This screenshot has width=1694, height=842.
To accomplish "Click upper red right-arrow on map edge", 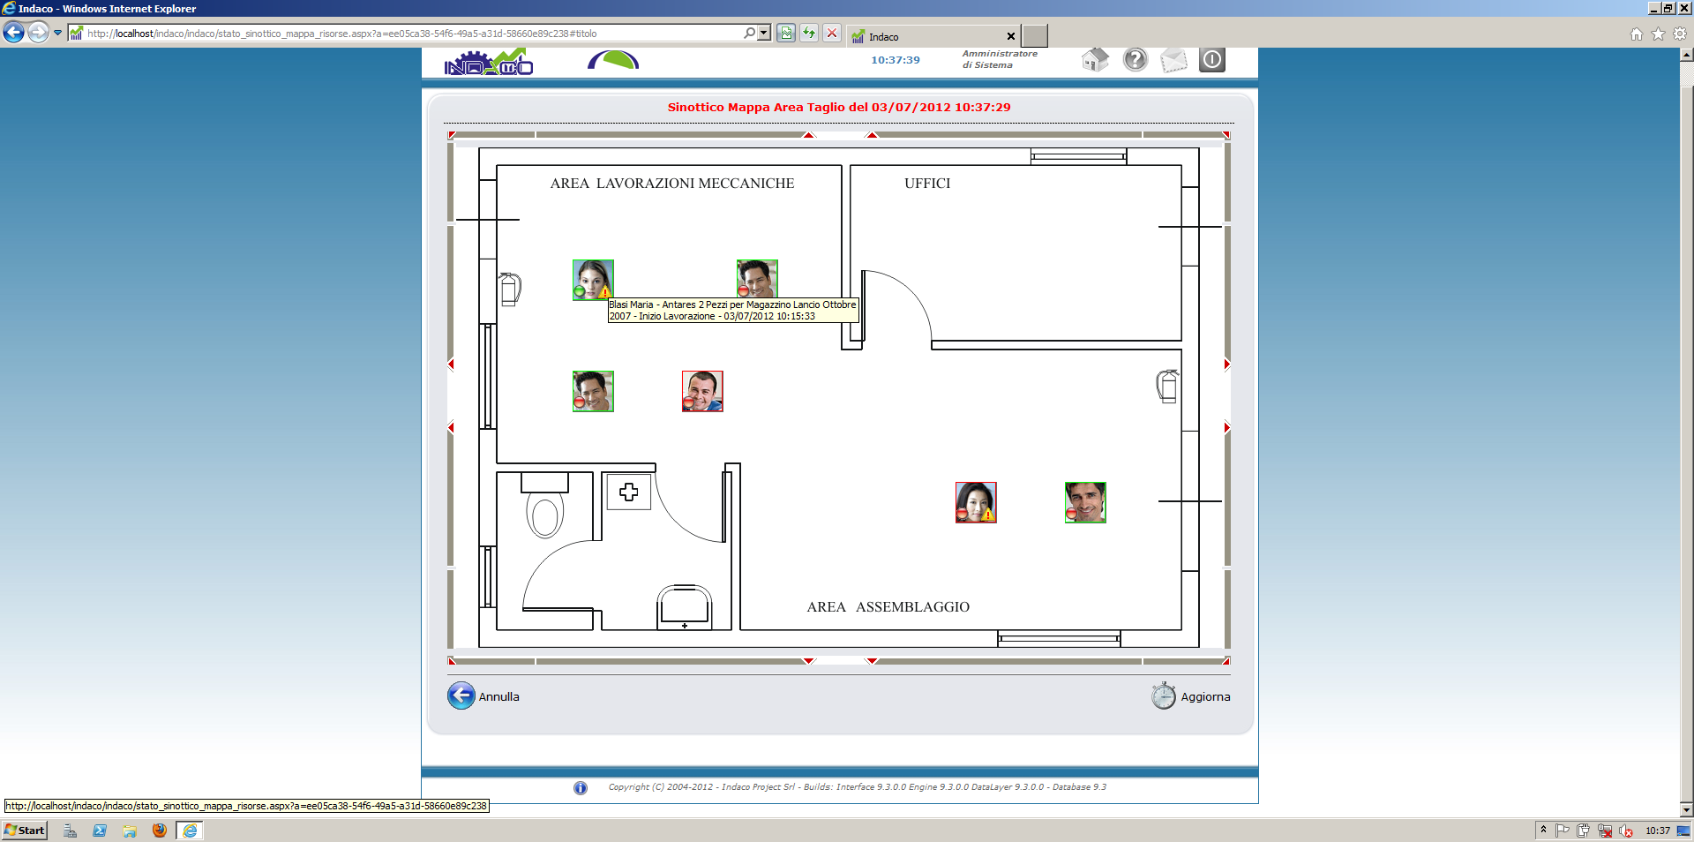I will (1226, 365).
